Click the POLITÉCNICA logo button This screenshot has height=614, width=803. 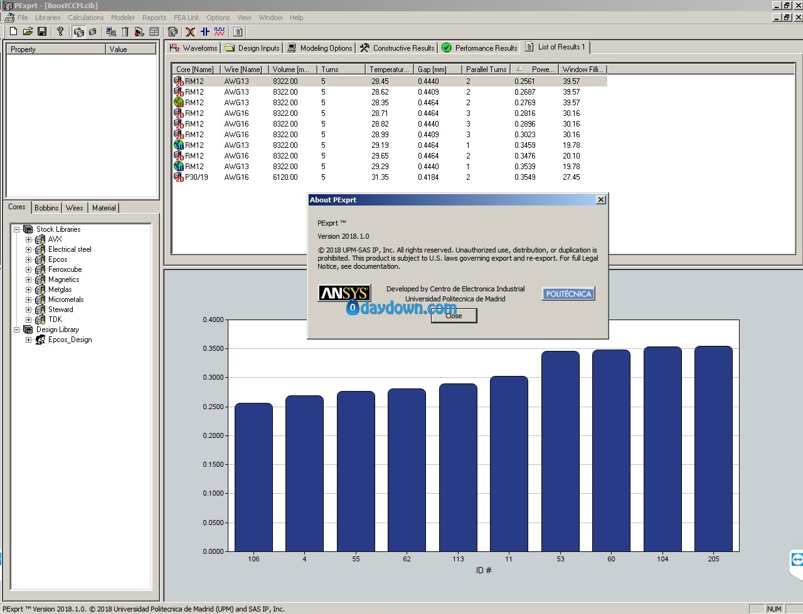[x=568, y=294]
